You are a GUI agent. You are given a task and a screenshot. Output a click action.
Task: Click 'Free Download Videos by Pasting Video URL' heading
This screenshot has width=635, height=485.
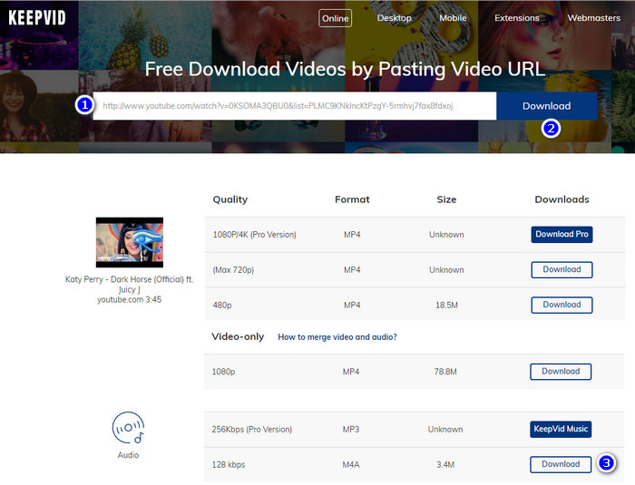pyautogui.click(x=345, y=69)
